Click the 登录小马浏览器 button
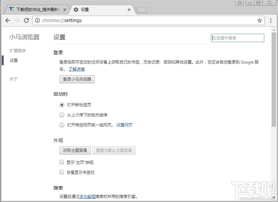Viewport: 278px width, 202px height. [77, 79]
